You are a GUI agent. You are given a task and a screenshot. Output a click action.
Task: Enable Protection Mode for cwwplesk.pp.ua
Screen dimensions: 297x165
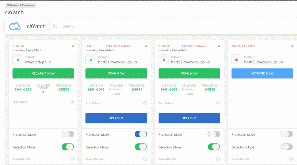(68, 134)
